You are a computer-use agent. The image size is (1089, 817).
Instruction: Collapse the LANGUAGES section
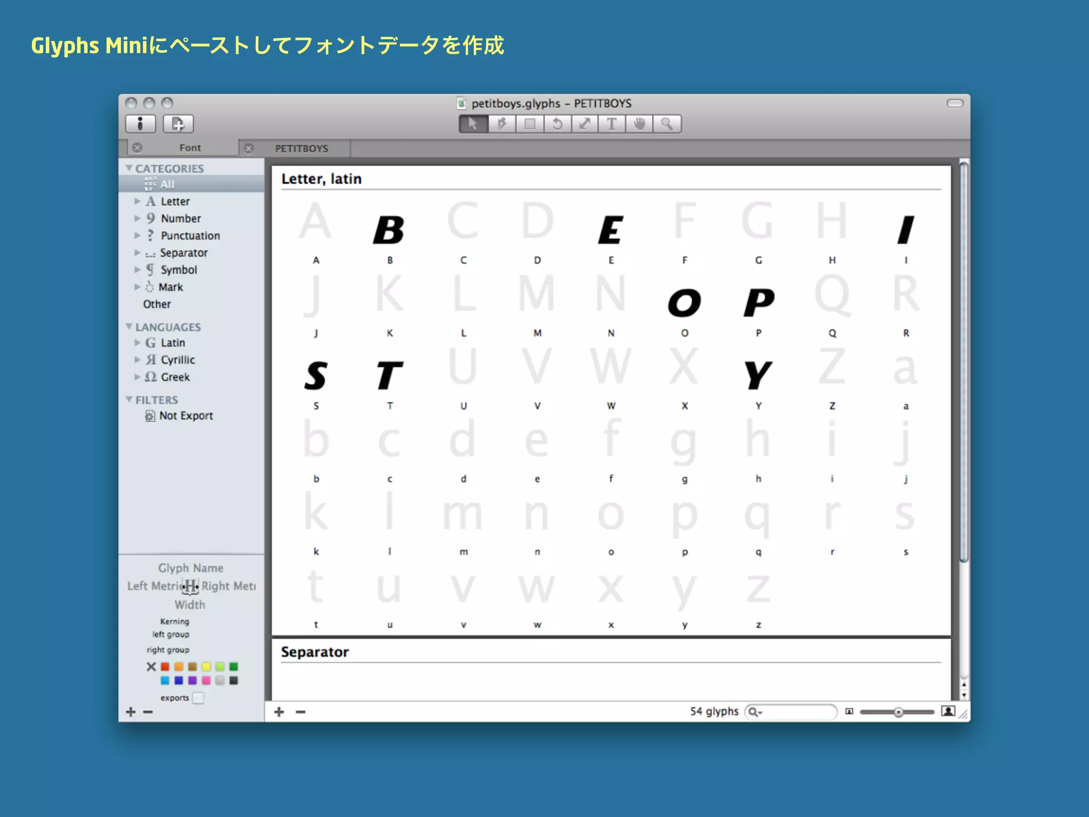[129, 327]
